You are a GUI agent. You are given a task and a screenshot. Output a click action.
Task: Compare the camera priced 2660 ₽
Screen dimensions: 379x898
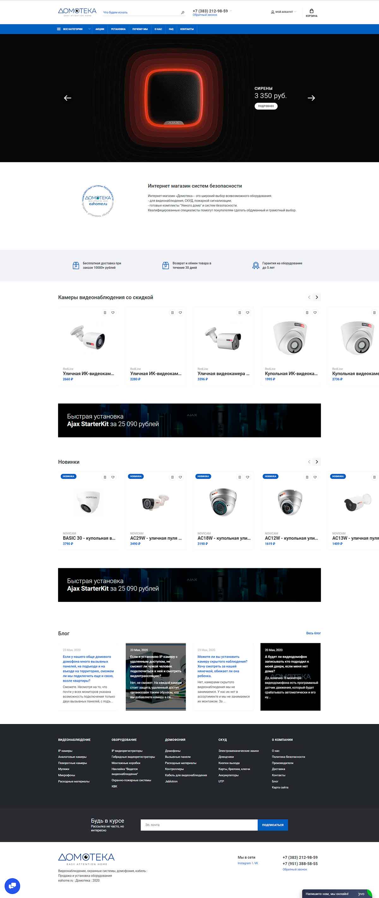coord(105,313)
